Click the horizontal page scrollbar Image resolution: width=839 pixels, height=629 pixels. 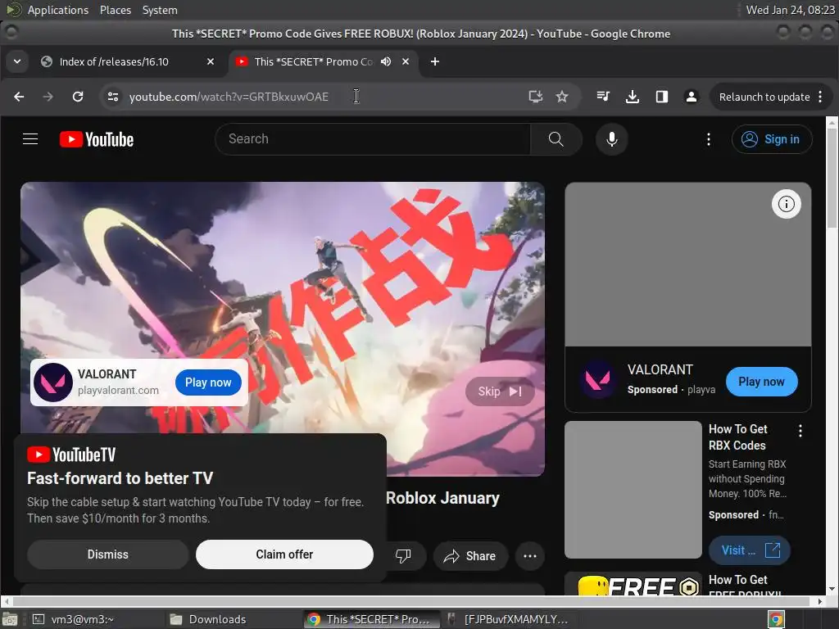click(411, 601)
